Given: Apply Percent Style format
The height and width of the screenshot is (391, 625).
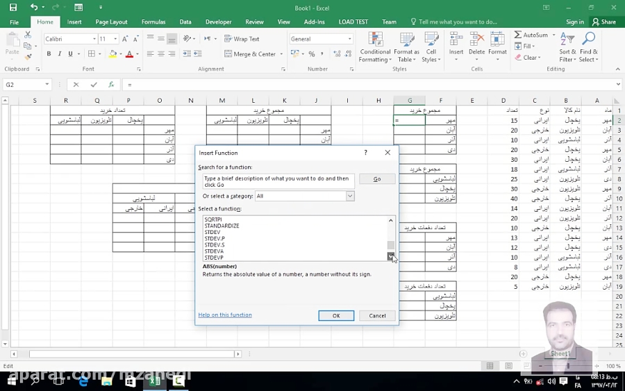Looking at the screenshot, I should [x=312, y=53].
